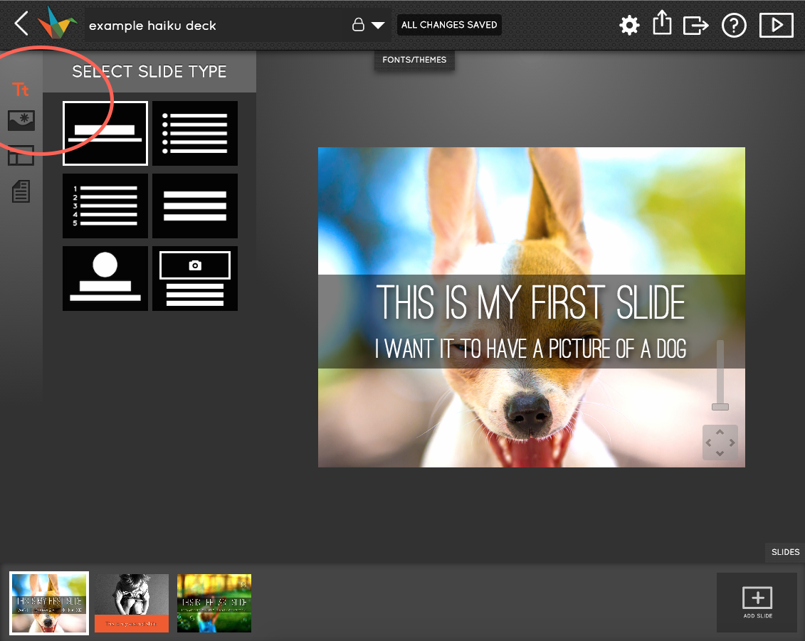Image resolution: width=805 pixels, height=641 pixels.
Task: Open the notes tool in sidebar
Action: point(21,191)
